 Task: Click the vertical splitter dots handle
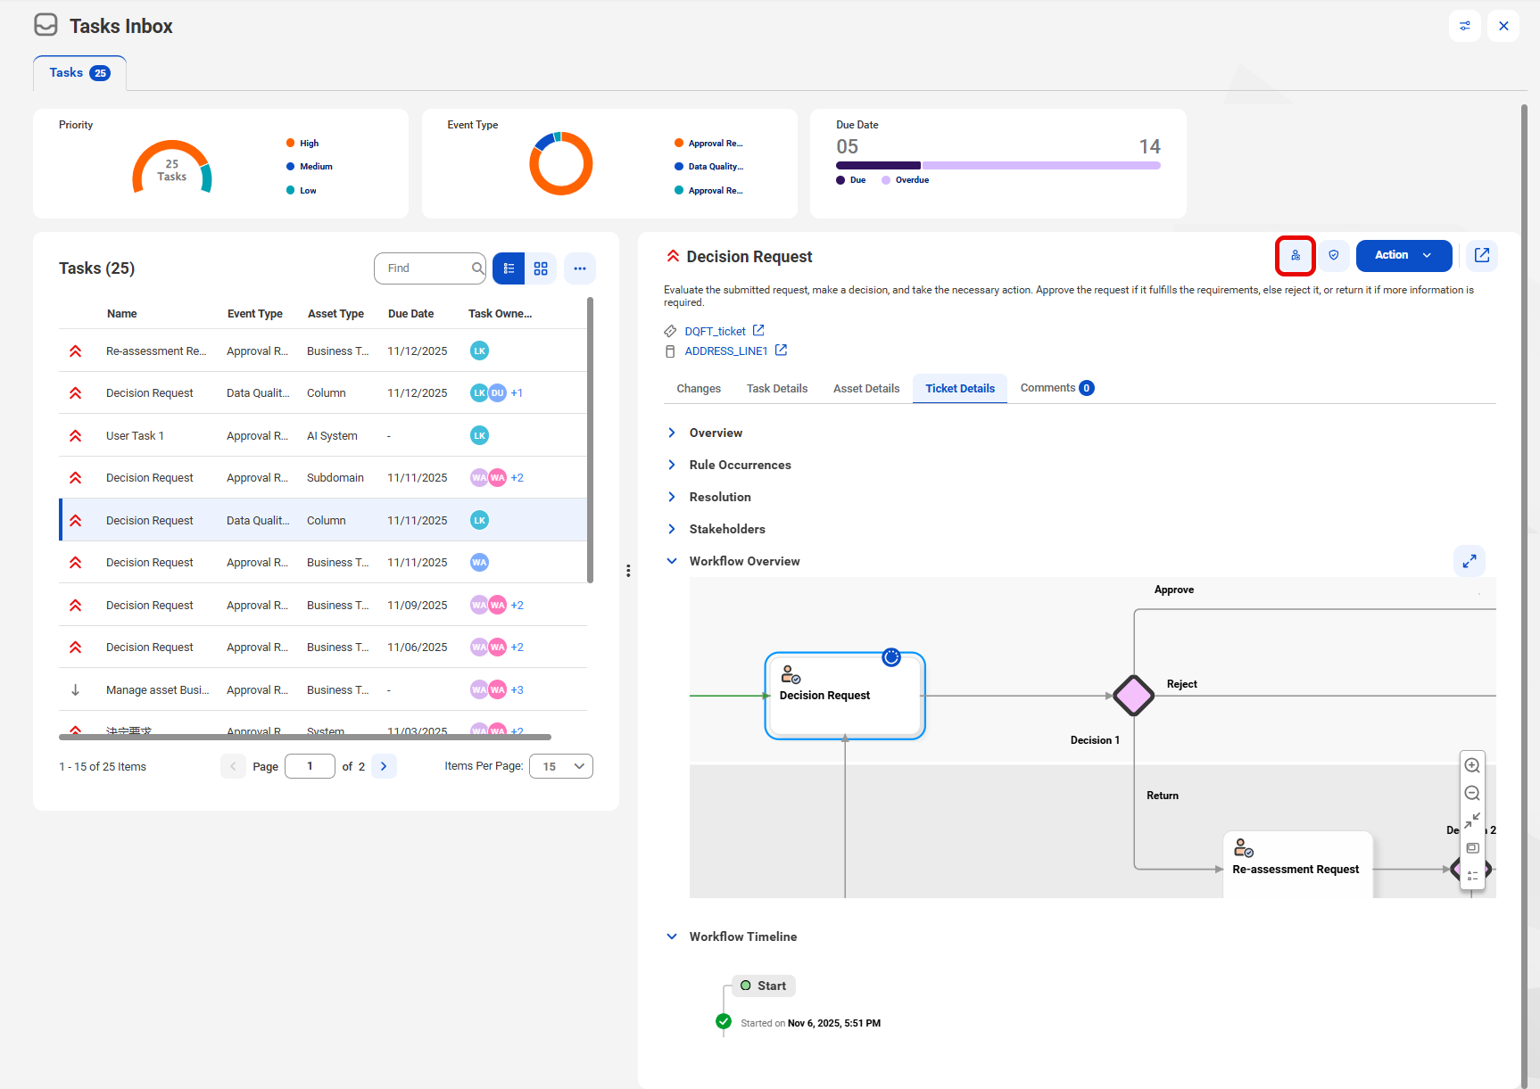(628, 571)
